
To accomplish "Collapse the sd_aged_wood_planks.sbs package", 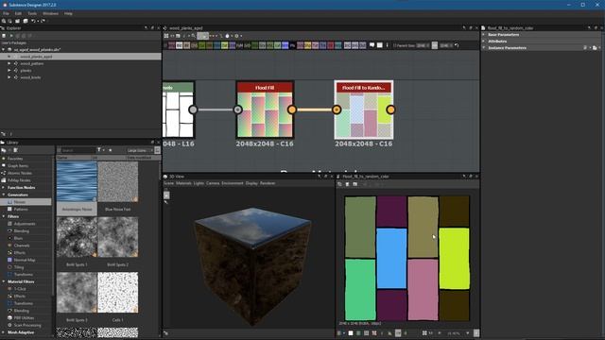I will point(4,50).
